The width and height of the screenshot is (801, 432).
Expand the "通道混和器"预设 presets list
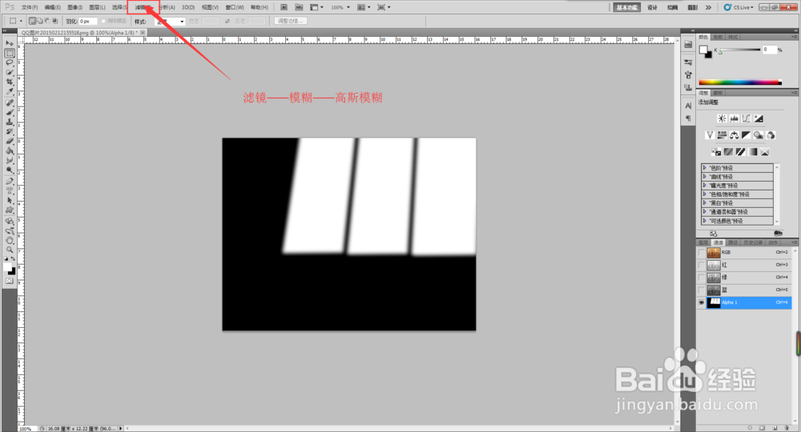(704, 212)
